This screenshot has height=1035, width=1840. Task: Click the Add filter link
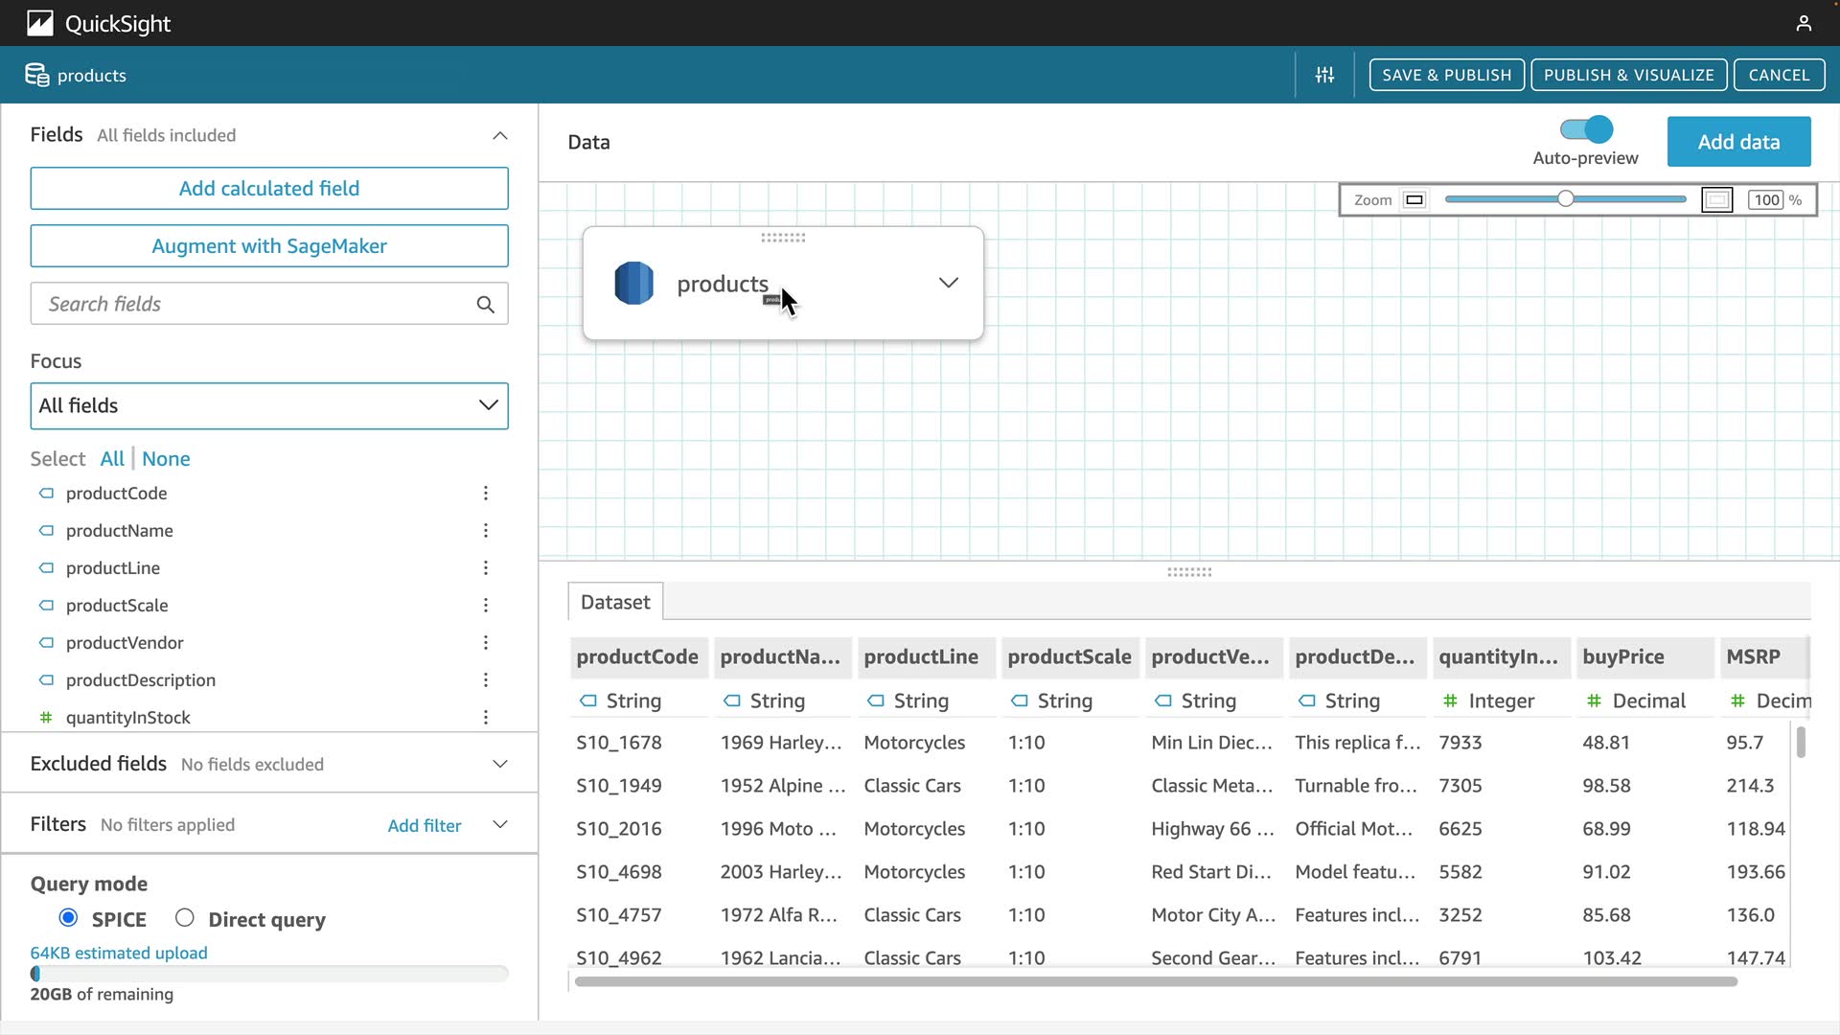click(424, 825)
